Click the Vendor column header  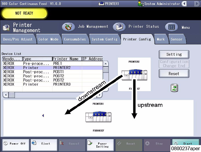click(x=12, y=59)
